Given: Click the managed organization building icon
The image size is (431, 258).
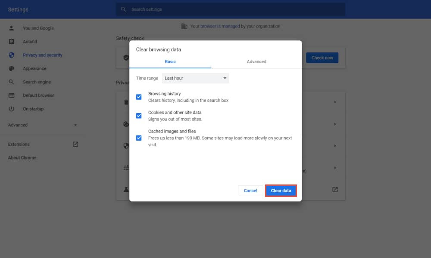Looking at the screenshot, I should tap(184, 26).
